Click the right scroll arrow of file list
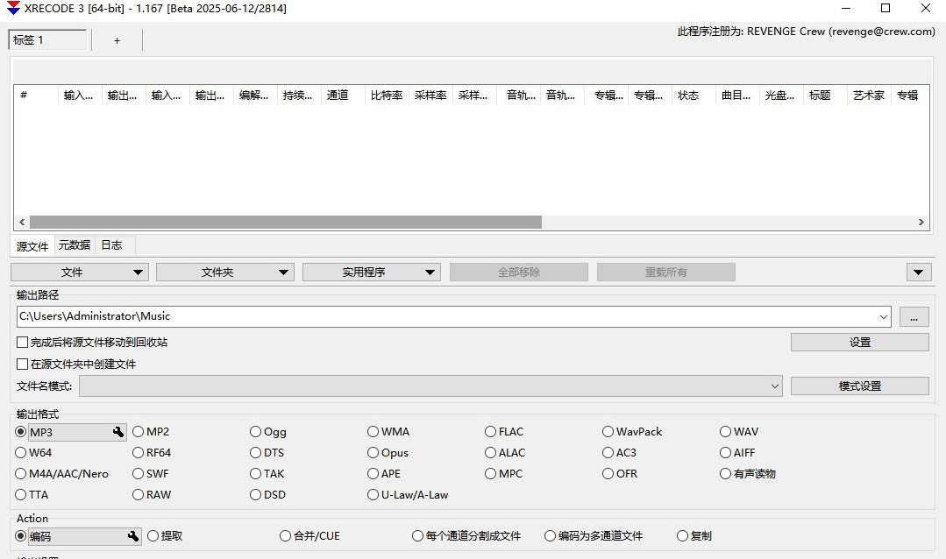Viewport: 946px width, 559px height. (x=921, y=223)
